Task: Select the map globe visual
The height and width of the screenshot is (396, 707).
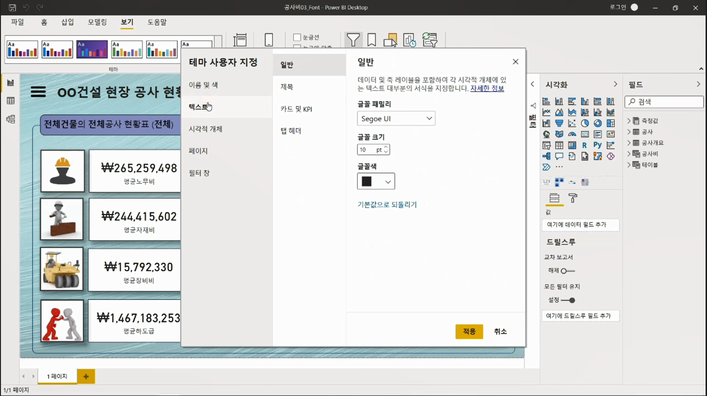Action: pyautogui.click(x=546, y=134)
